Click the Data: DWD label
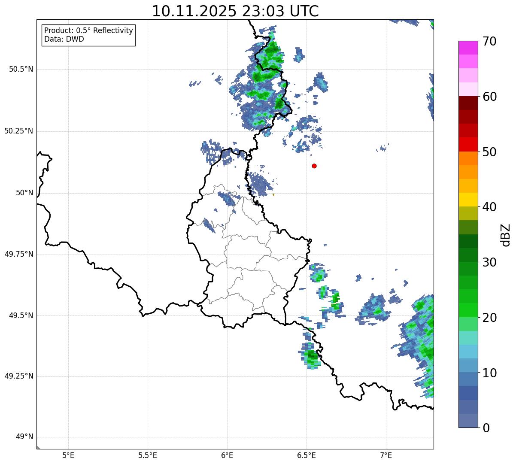Screen dimensions: 516x464 point(64,39)
